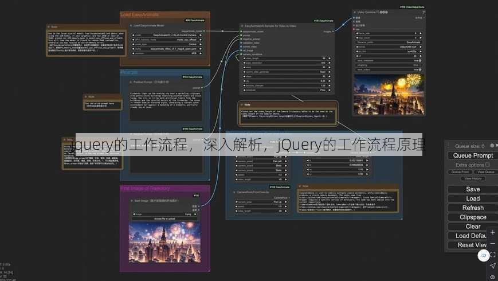Toggle the pingpong switch in Video Combine

click(x=420, y=65)
